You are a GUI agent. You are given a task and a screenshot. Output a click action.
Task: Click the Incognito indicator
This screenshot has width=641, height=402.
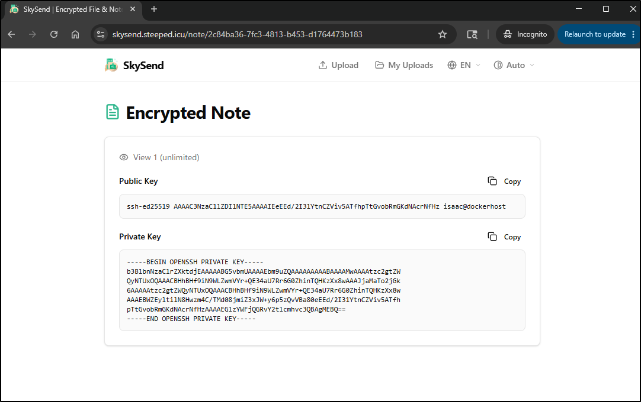[x=525, y=34]
